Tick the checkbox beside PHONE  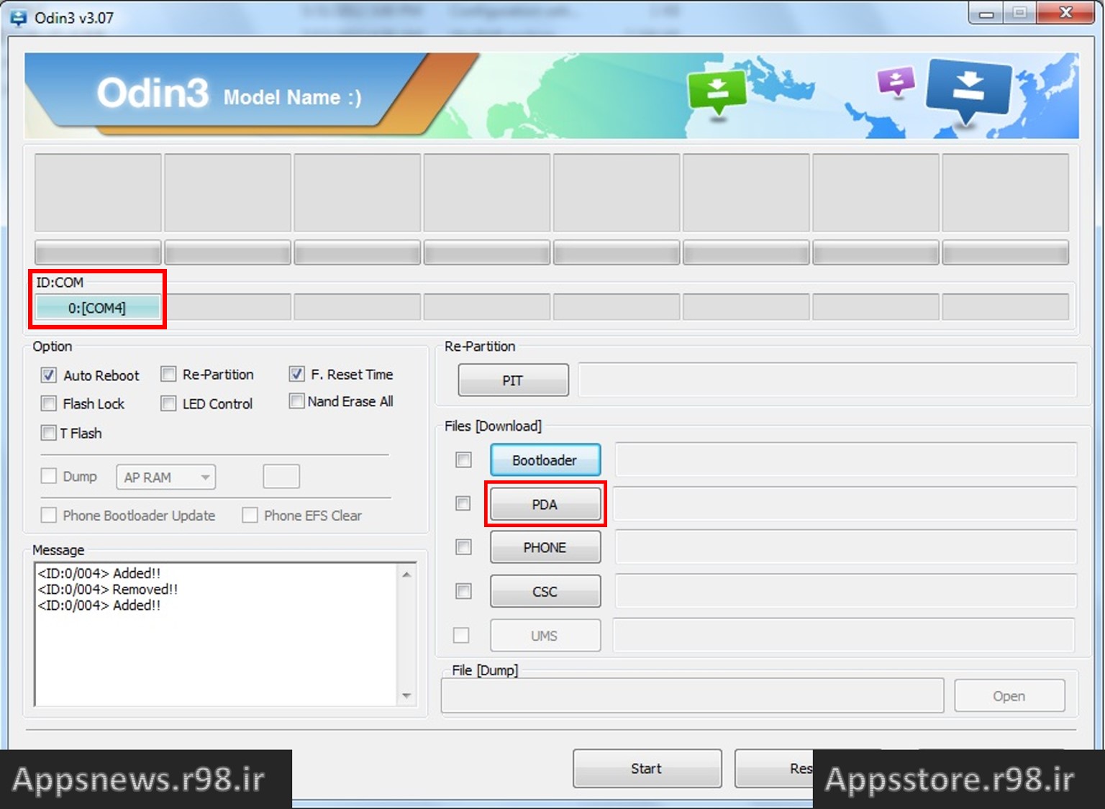pos(464,547)
